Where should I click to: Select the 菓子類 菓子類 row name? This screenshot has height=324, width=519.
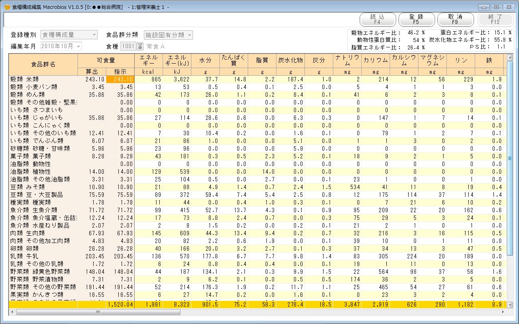tap(43, 156)
